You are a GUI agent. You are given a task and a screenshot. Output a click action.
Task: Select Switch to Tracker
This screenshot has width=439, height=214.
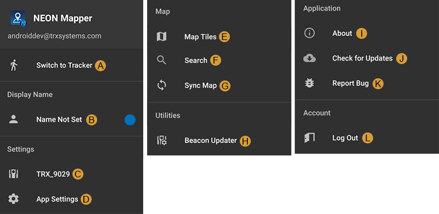(64, 65)
